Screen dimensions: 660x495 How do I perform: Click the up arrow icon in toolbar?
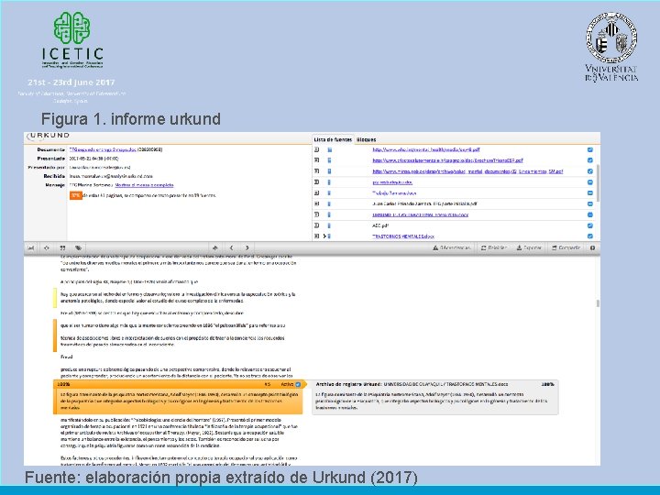click(215, 247)
